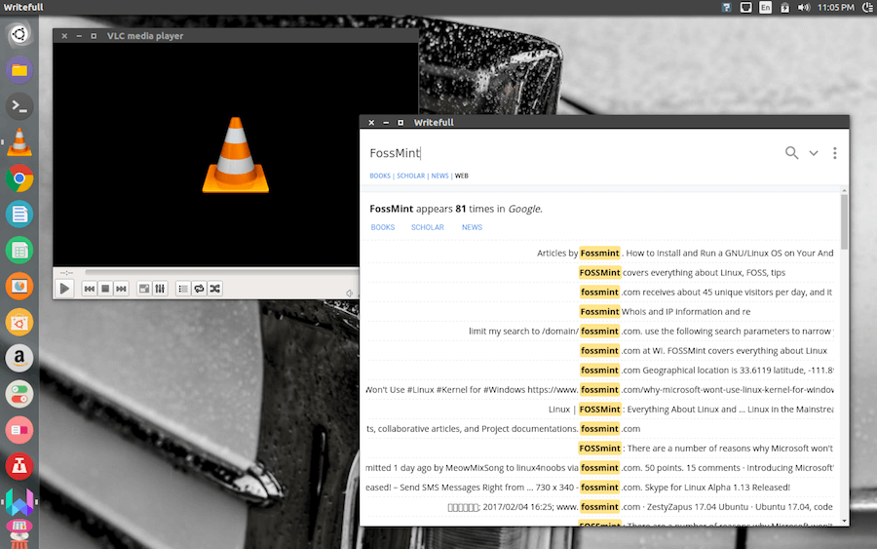Click result 'Skype for Linux Alpha 1.13 Released'
The height and width of the screenshot is (549, 877).
coord(600,488)
